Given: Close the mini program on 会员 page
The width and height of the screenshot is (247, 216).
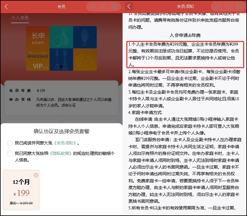Looking at the screenshot, I should (115, 6).
